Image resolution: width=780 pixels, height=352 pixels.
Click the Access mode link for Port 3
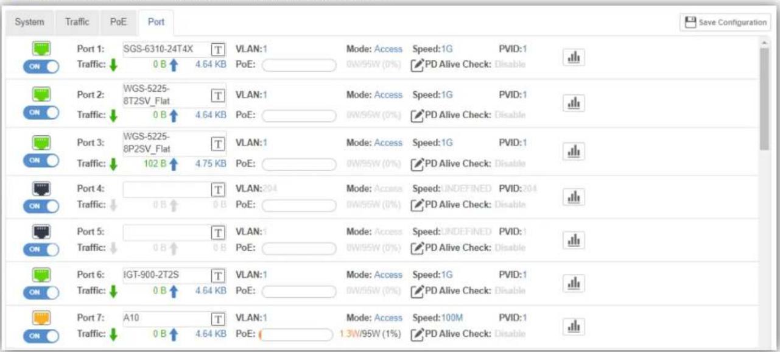tap(388, 143)
